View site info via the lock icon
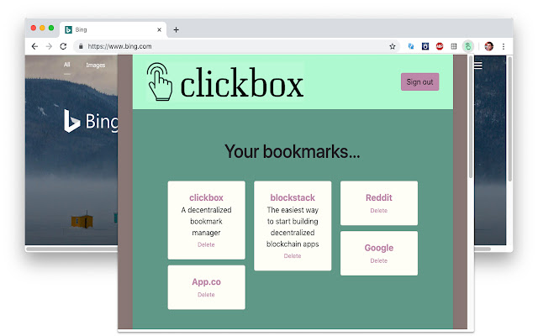The width and height of the screenshot is (538, 336). [x=81, y=46]
